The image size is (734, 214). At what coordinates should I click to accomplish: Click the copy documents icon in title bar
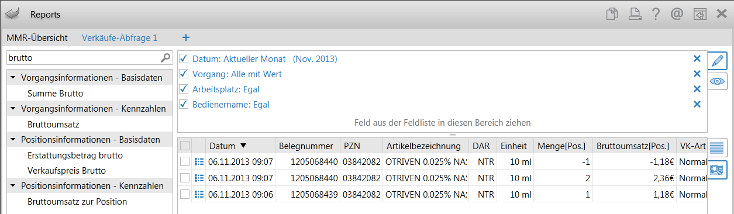(612, 13)
